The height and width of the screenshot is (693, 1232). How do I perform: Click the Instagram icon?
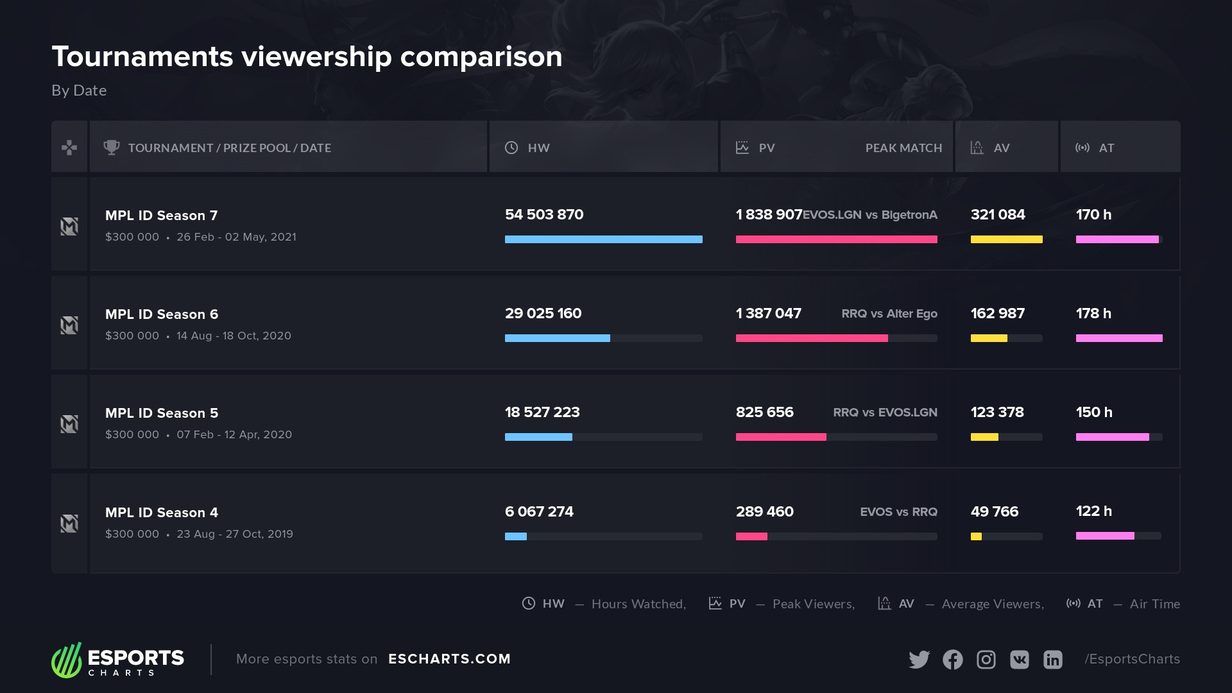pyautogui.click(x=986, y=660)
